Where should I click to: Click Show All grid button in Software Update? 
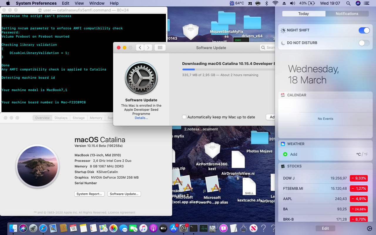160,48
